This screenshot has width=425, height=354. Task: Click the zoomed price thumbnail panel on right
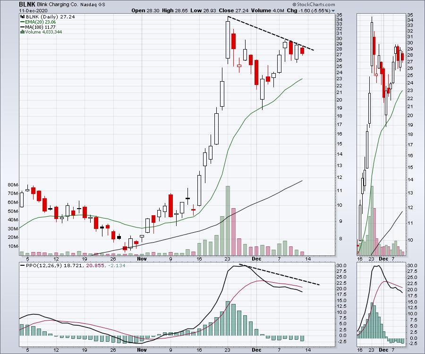coord(381,134)
